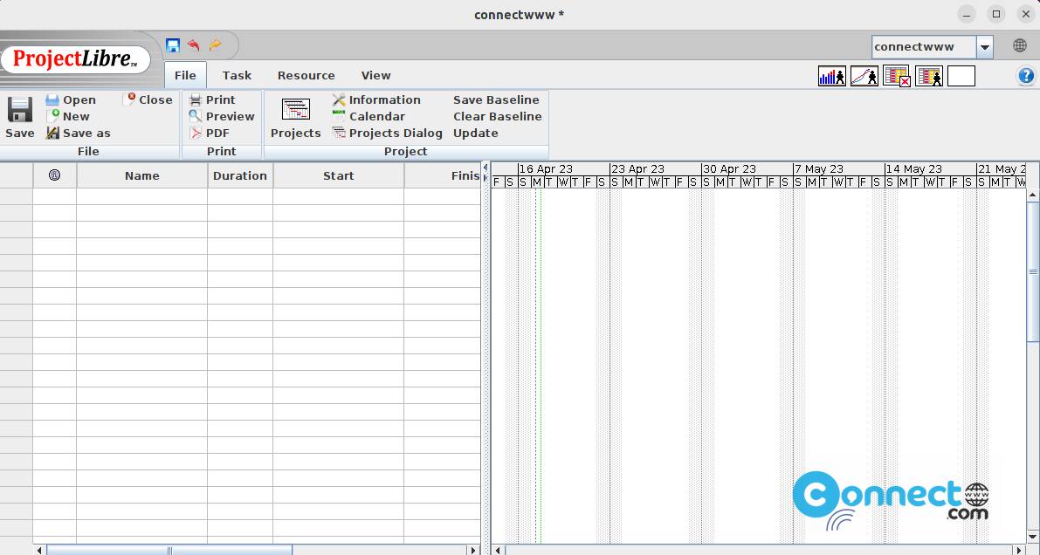Print the project
Image resolution: width=1040 pixels, height=555 pixels.
click(x=212, y=99)
